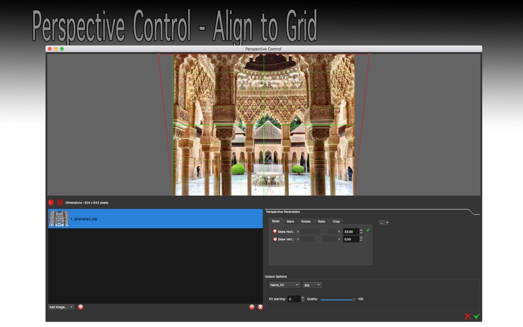Click the red arrow icon beside Skew Vert.

(x=274, y=239)
